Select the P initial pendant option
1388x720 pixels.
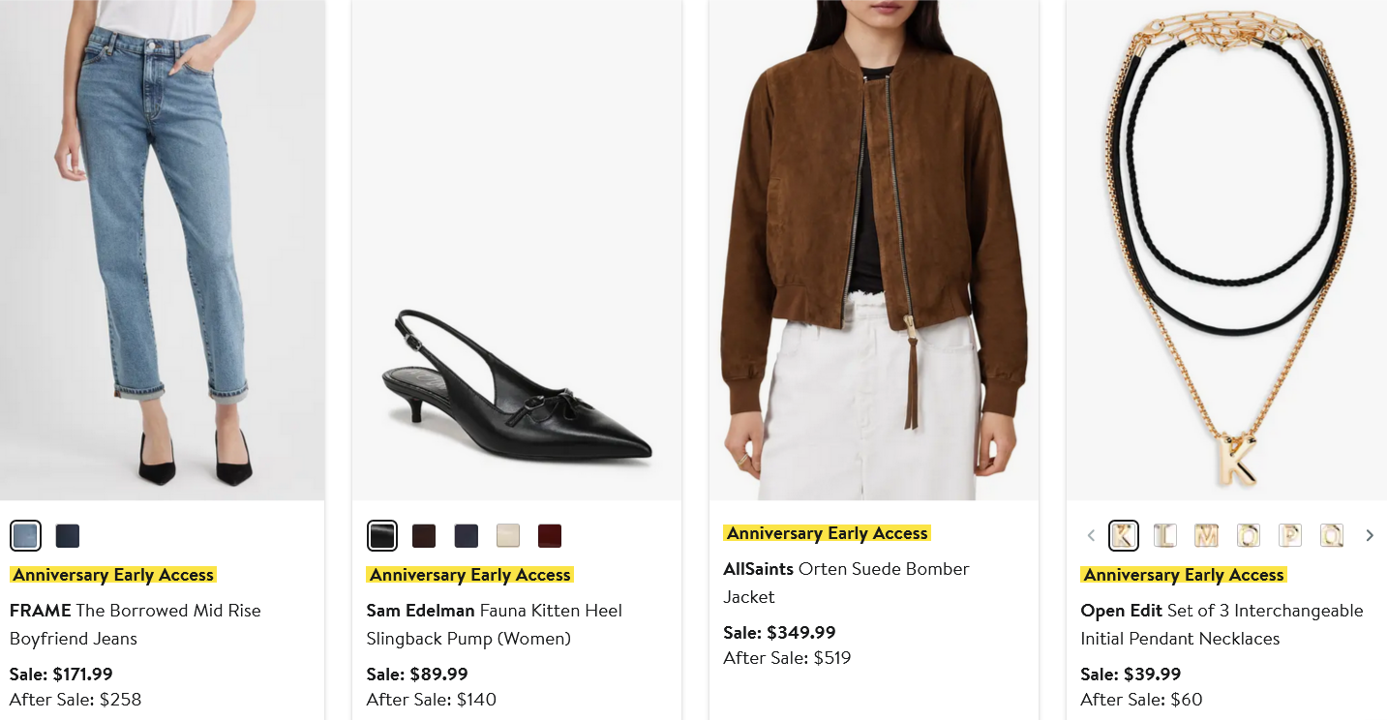1290,535
